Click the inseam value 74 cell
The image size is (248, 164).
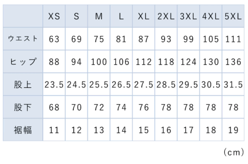point(121,108)
